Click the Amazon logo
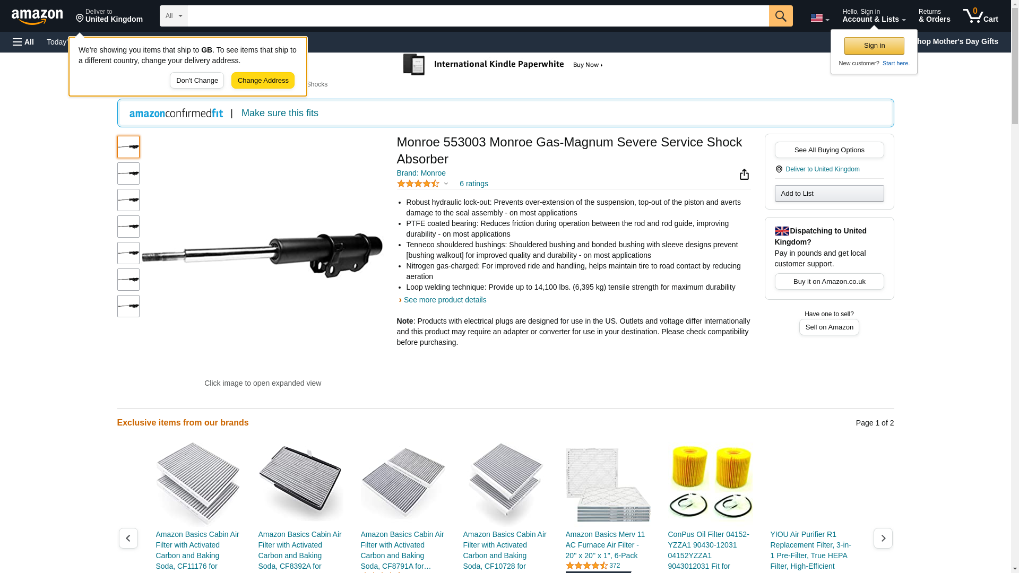The width and height of the screenshot is (1019, 573). point(37,16)
